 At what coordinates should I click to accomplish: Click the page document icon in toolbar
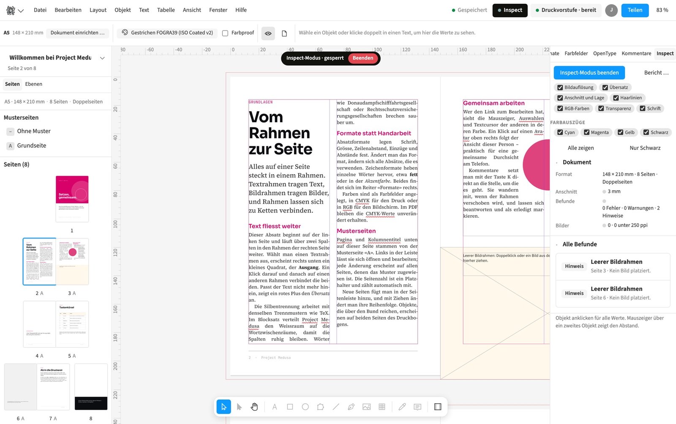pos(284,33)
